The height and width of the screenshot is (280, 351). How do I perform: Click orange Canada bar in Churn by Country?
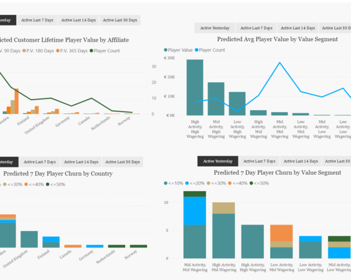[x=73, y=246]
